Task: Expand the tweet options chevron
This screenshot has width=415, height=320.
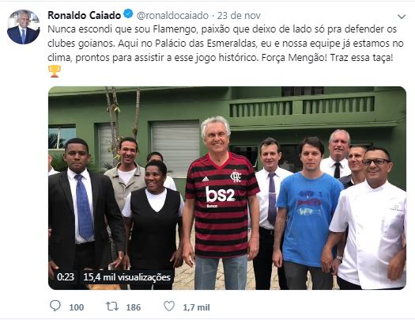Action: 402,17
